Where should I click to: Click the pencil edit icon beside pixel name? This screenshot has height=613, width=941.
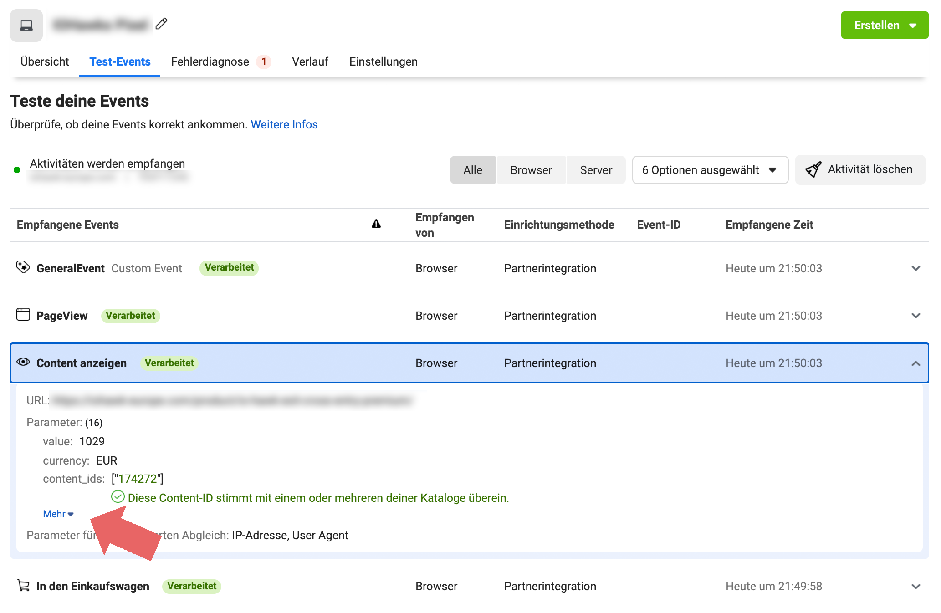(161, 24)
